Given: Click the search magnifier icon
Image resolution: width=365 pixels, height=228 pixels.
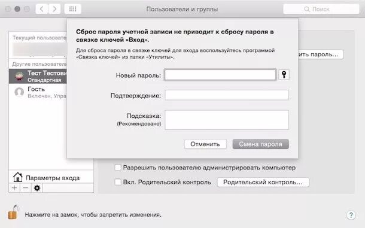Looking at the screenshot, I should click(306, 9).
